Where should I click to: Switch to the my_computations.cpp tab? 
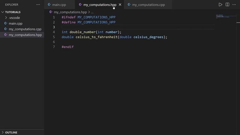[x=148, y=5]
